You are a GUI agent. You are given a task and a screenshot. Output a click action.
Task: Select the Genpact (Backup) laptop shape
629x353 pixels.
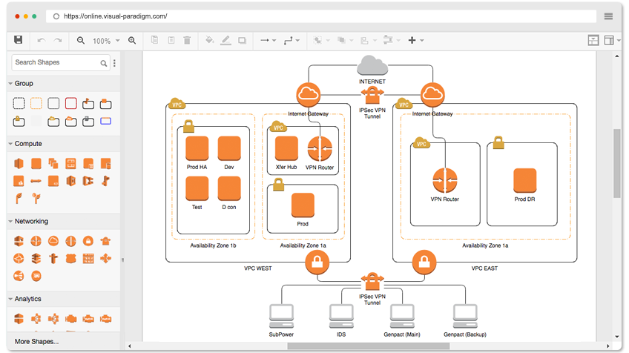pyautogui.click(x=465, y=317)
